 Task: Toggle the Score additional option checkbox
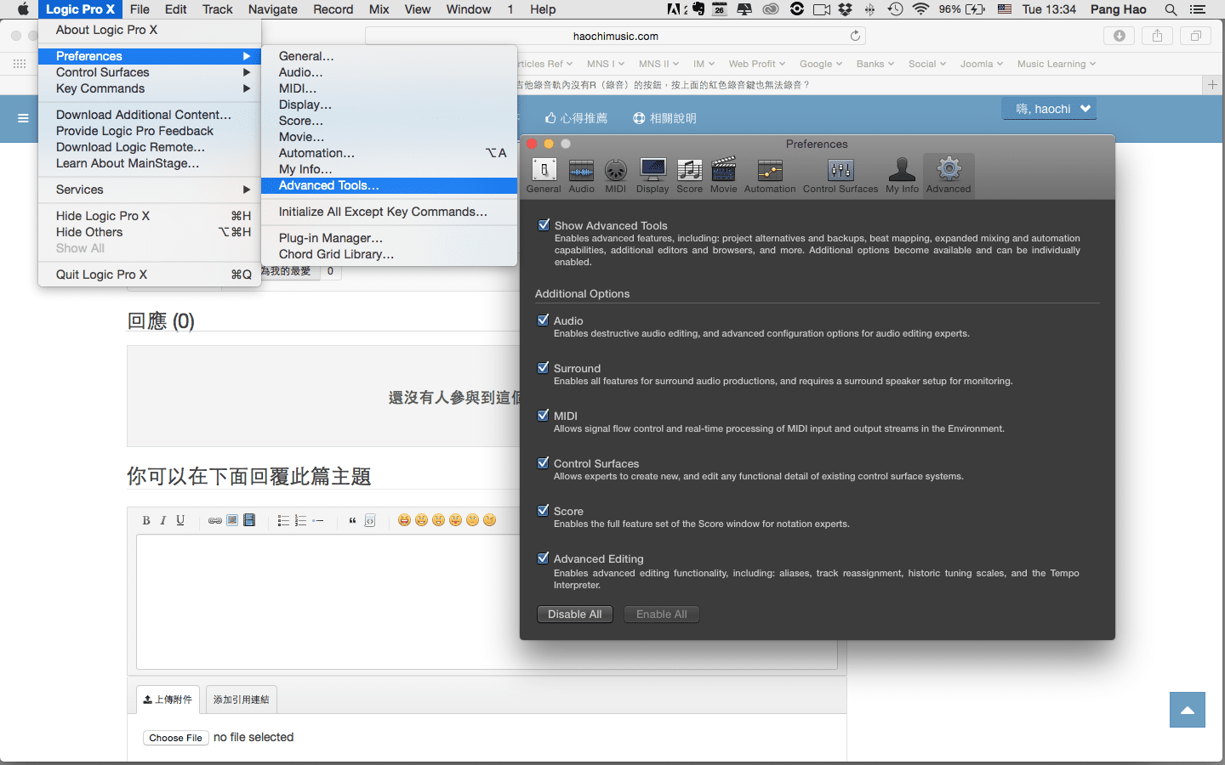[543, 511]
